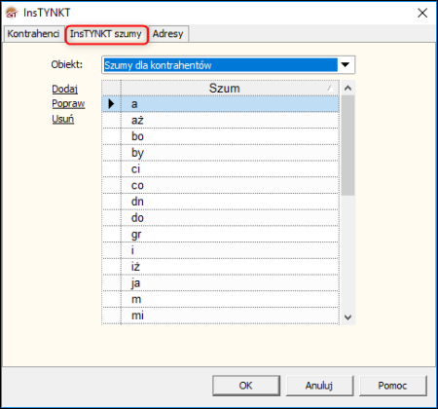This screenshot has height=409, width=438.
Task: Switch to the Kontrahenci tab
Action: [33, 34]
